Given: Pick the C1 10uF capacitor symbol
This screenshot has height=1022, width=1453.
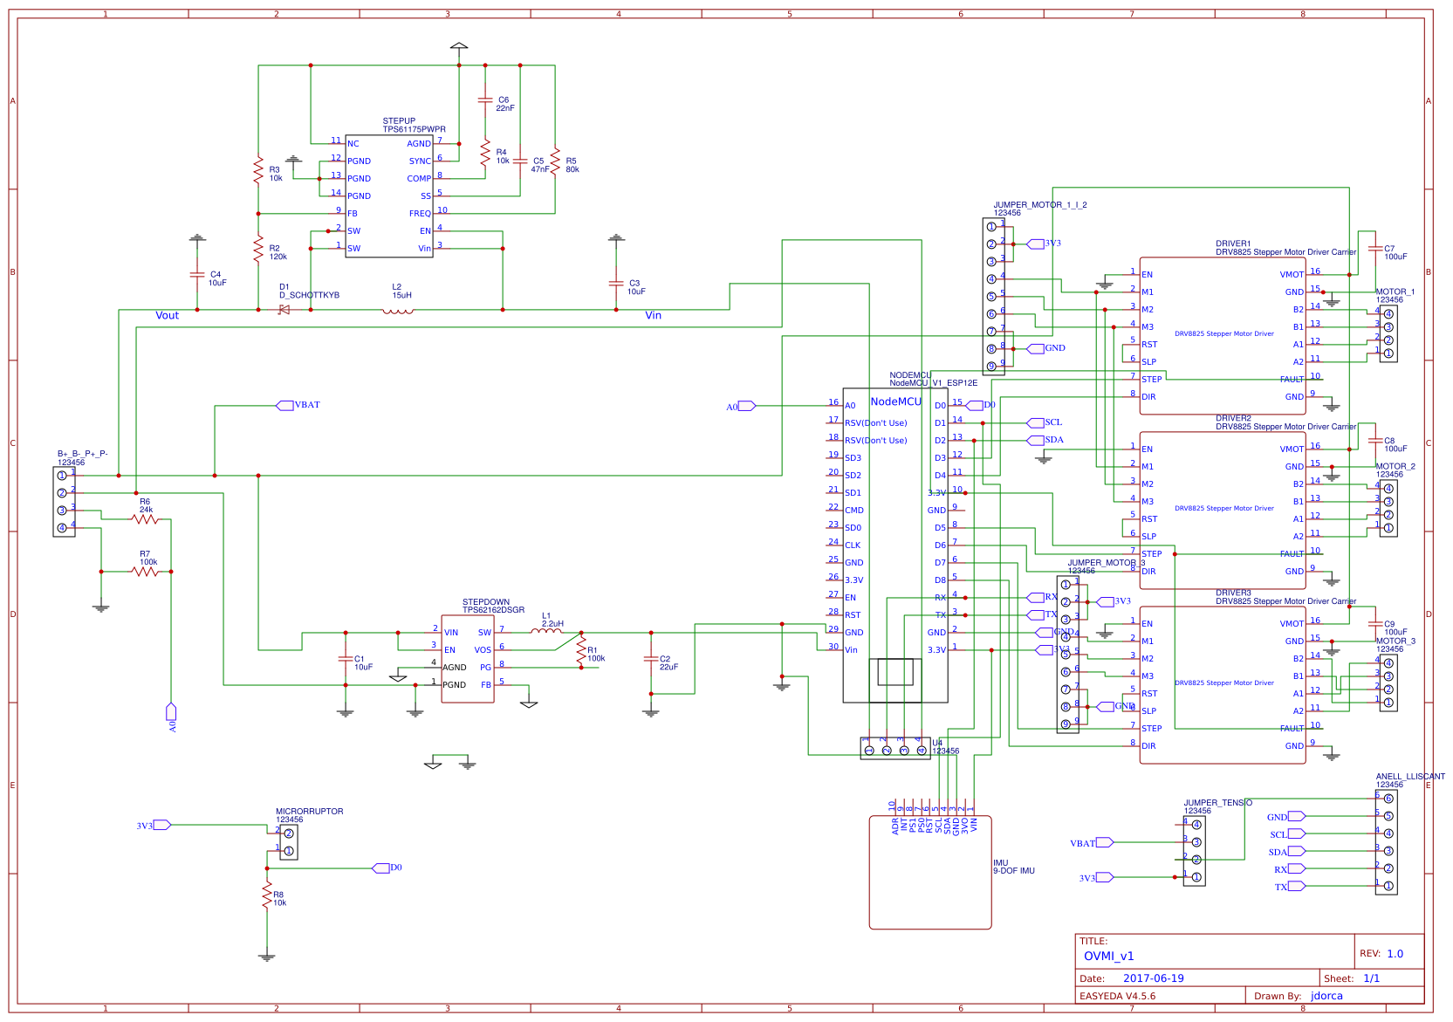Looking at the screenshot, I should pos(346,659).
